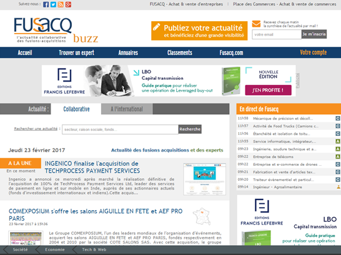
Task: Click Je m'inscris button
Action: pos(314,34)
